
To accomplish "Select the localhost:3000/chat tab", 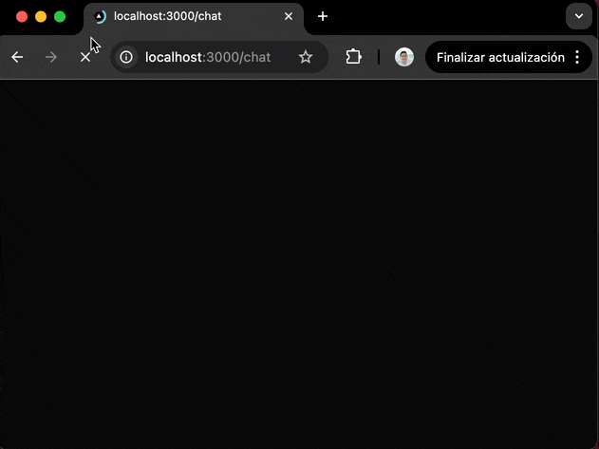I will (x=194, y=18).
